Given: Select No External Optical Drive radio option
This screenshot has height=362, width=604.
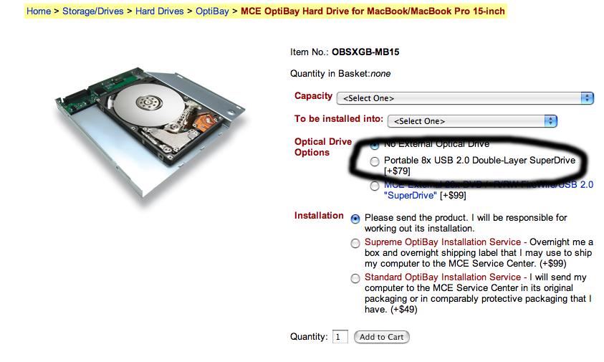Looking at the screenshot, I should tap(375, 145).
